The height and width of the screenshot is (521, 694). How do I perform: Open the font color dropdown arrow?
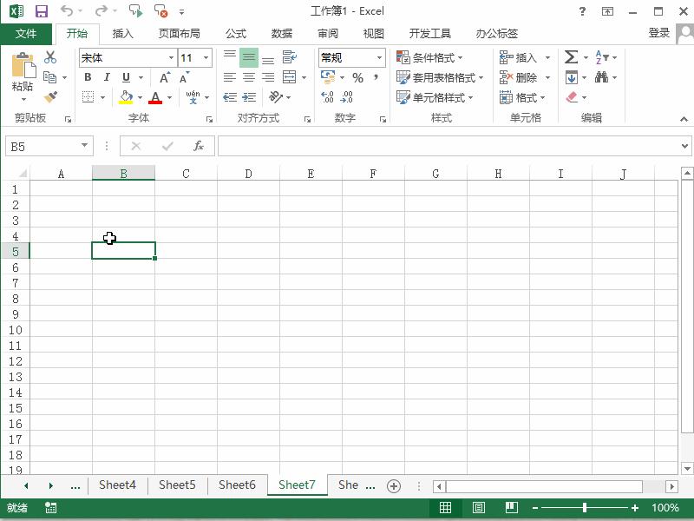(x=171, y=96)
